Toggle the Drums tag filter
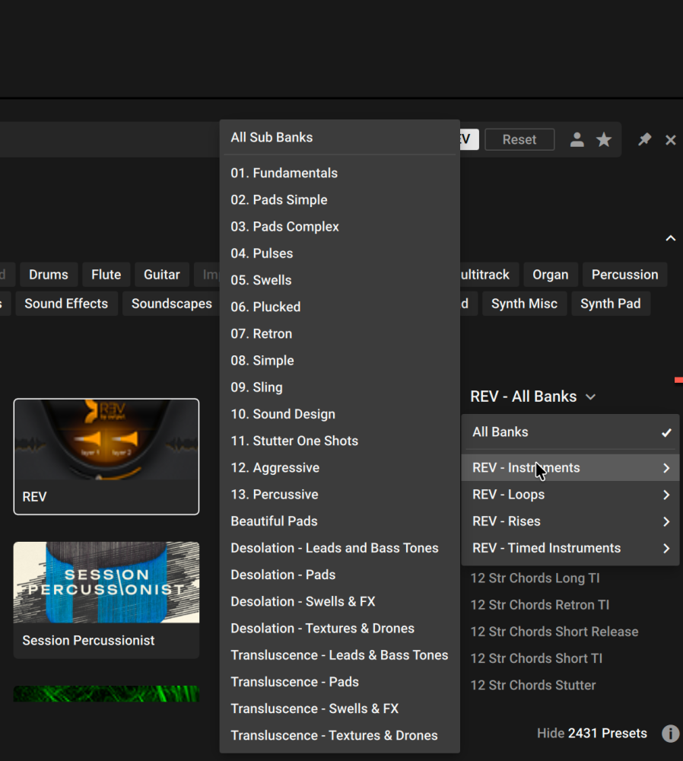The height and width of the screenshot is (761, 683). tap(49, 275)
